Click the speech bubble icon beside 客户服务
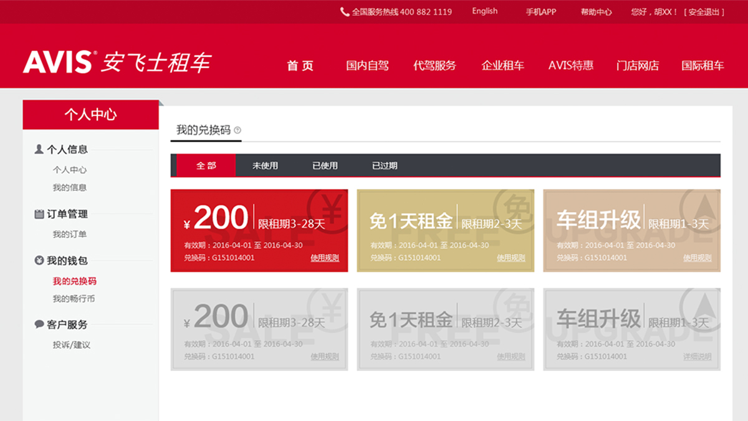This screenshot has height=421, width=748. point(39,324)
